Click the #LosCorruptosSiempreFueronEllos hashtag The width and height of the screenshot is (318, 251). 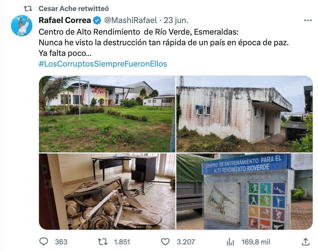(x=103, y=64)
